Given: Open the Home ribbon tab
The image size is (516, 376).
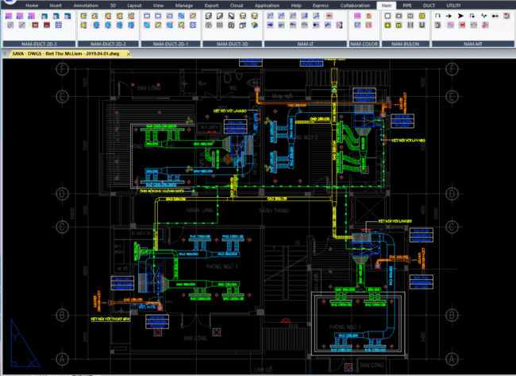Looking at the screenshot, I should [x=32, y=6].
